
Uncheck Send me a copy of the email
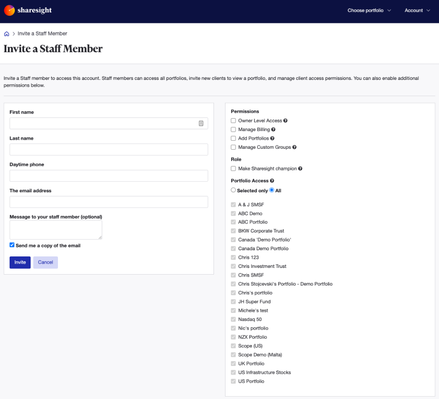tap(12, 245)
